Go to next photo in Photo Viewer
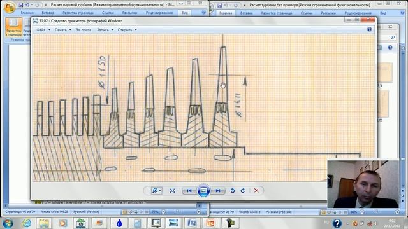The height and width of the screenshot is (229, 408). [218, 191]
